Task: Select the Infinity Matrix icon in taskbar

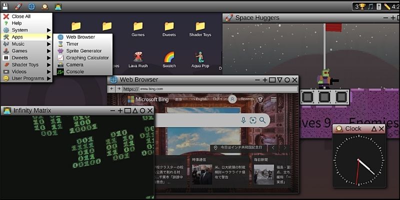Action: pyautogui.click(x=58, y=6)
